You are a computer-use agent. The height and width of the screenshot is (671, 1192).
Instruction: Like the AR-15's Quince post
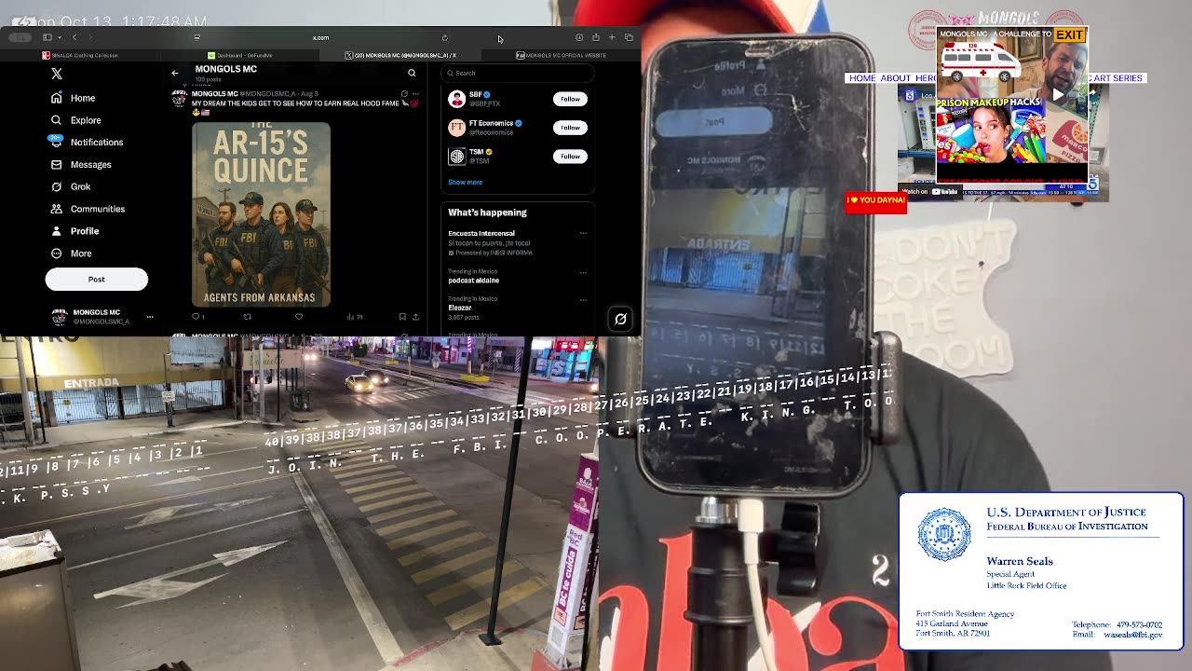coord(299,317)
